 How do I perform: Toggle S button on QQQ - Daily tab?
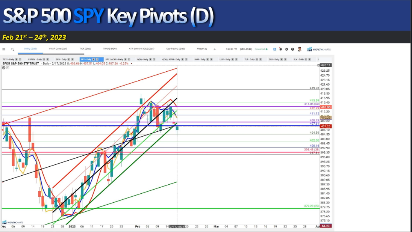tap(150, 60)
